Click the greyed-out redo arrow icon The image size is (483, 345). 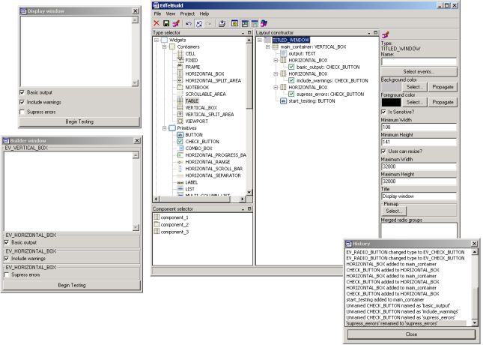(x=208, y=23)
